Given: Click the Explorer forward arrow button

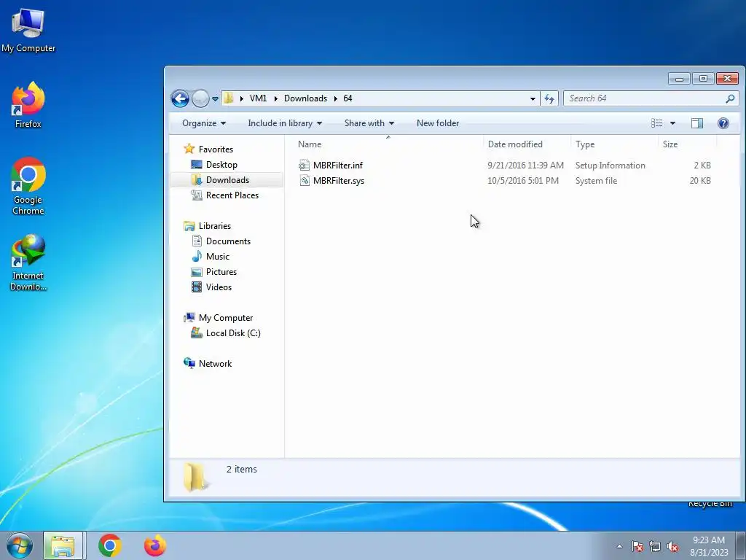Looking at the screenshot, I should (200, 98).
